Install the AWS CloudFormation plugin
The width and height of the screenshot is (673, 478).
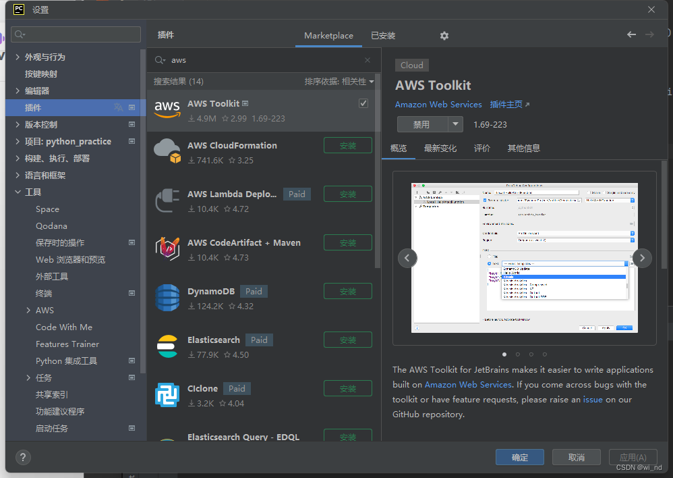tap(348, 146)
